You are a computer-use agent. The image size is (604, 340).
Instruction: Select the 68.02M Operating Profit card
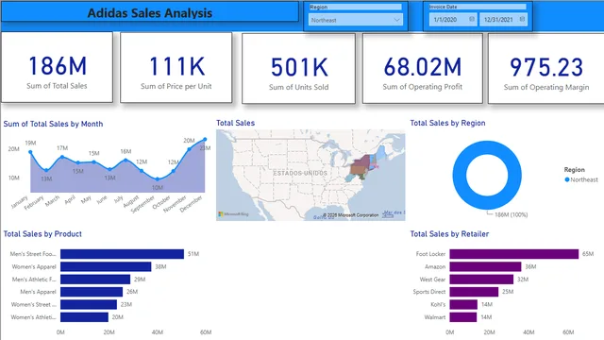(x=423, y=68)
